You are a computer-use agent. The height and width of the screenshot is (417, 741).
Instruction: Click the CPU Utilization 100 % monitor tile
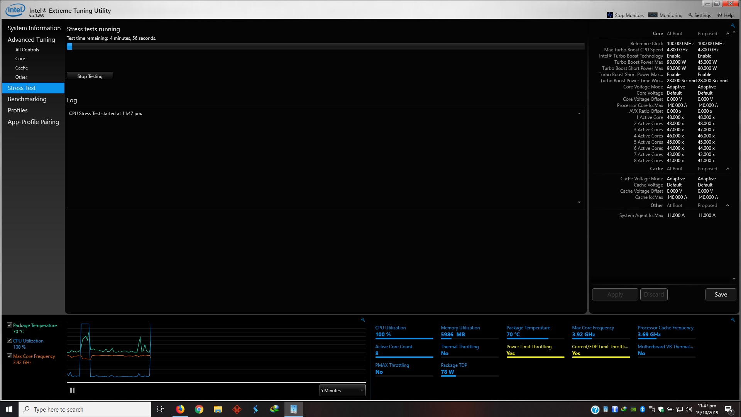pos(404,332)
